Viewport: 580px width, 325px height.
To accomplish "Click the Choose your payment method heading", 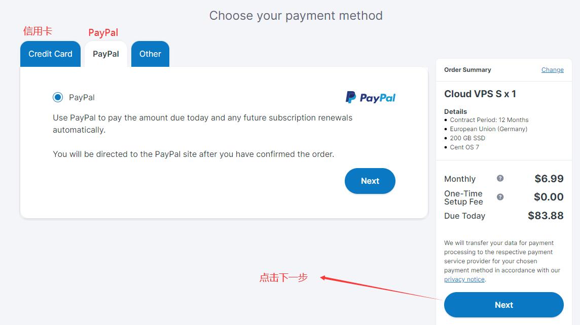I will (296, 16).
